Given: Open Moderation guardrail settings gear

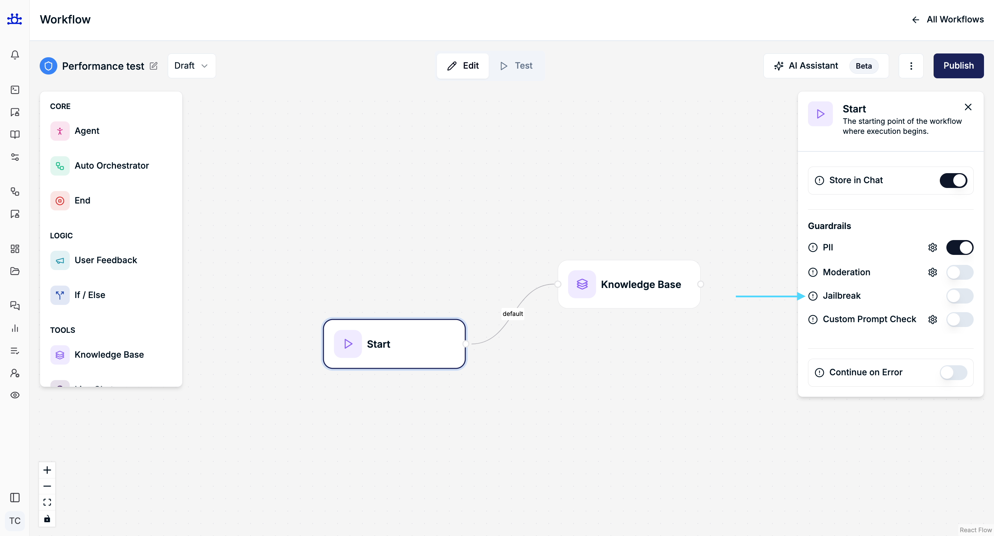Looking at the screenshot, I should click(932, 272).
